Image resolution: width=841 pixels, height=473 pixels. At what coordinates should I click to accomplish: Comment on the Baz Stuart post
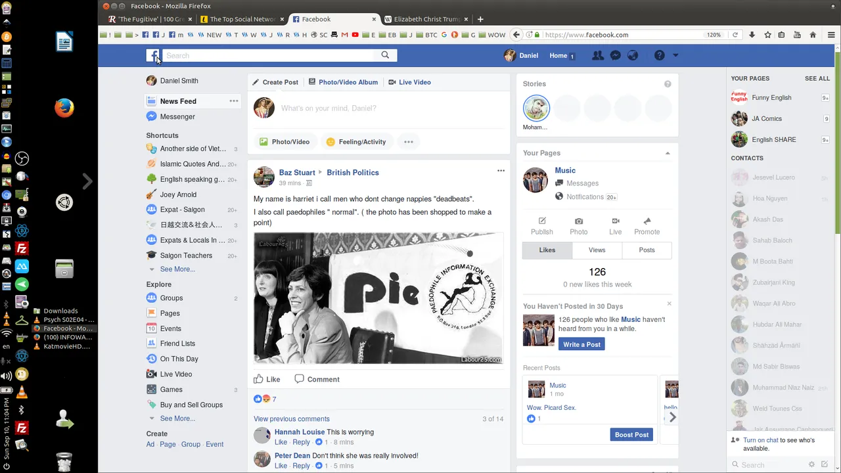tap(317, 379)
